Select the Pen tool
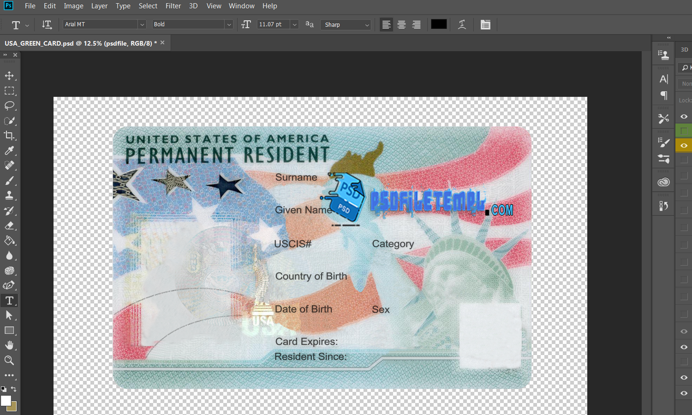 9,285
